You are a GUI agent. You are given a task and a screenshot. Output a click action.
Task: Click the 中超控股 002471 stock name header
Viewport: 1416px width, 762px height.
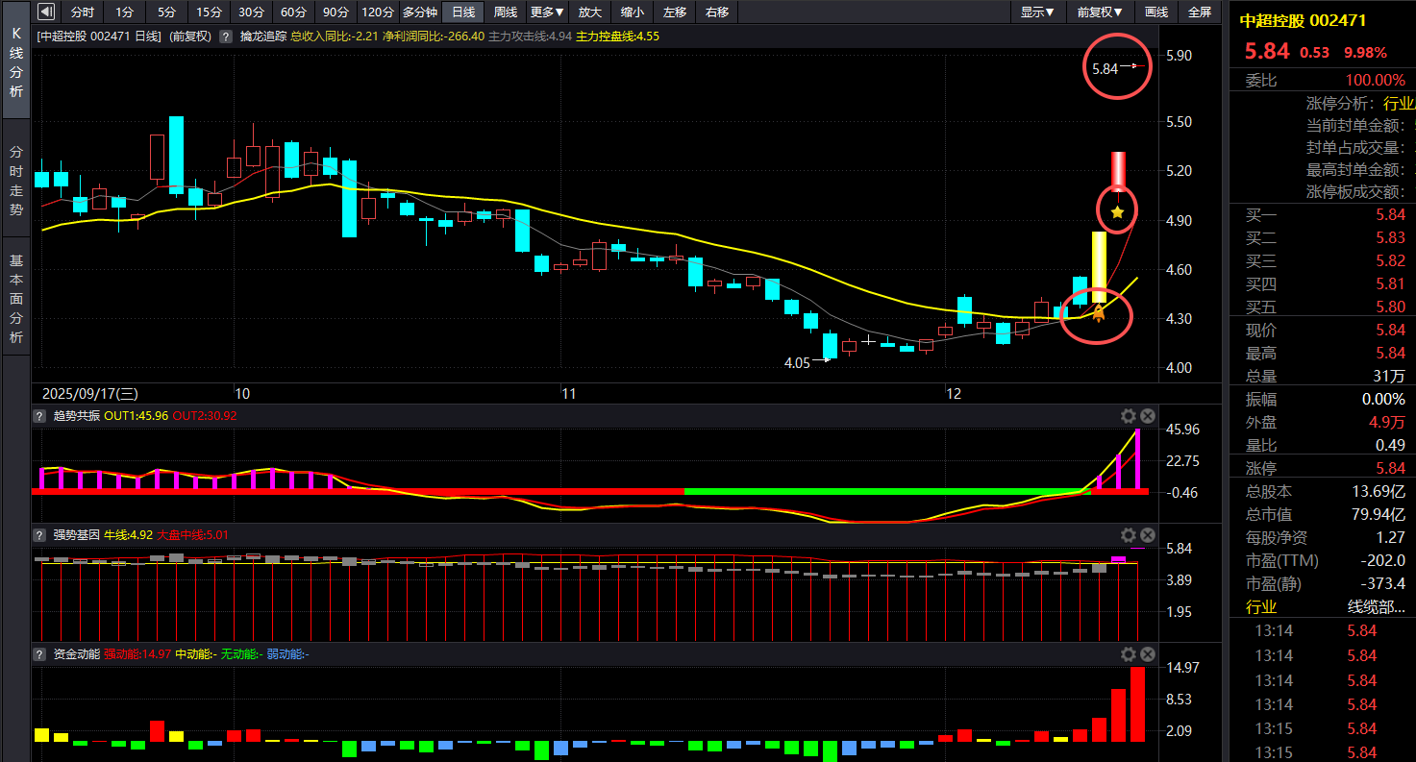tap(1303, 20)
